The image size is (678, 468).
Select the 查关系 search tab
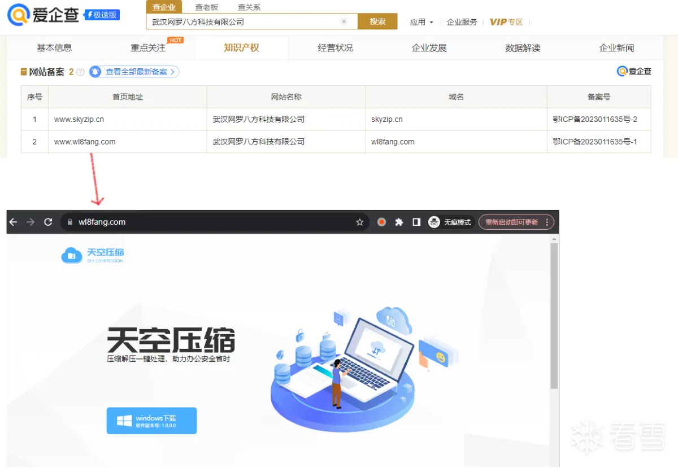pyautogui.click(x=249, y=7)
